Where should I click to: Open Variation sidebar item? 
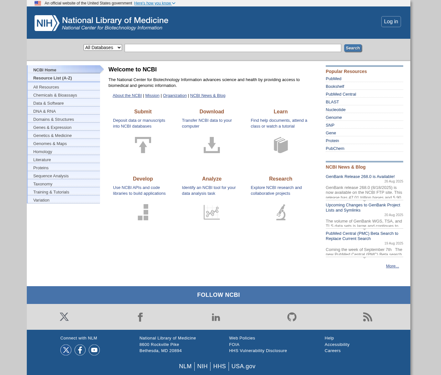(x=64, y=200)
